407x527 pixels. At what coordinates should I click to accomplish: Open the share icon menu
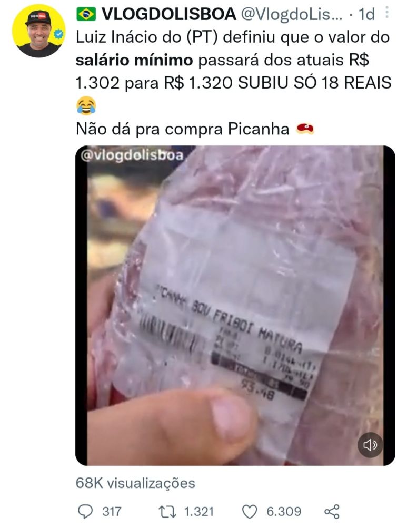[x=332, y=512]
